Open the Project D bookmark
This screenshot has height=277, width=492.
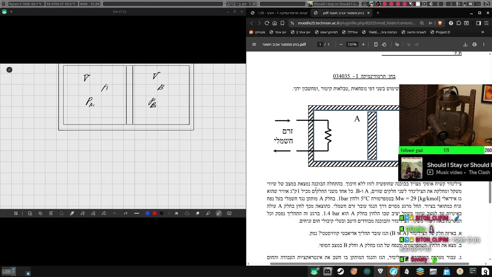click(x=440, y=32)
